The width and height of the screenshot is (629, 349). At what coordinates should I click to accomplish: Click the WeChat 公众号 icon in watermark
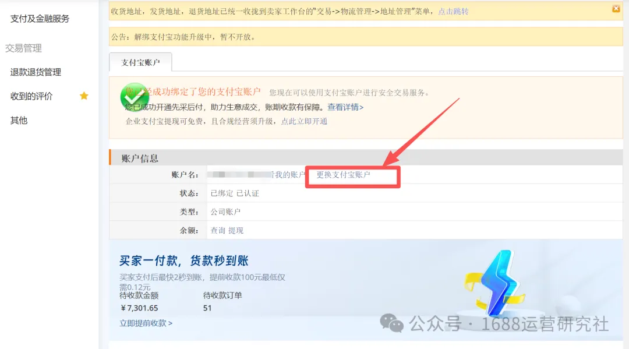(391, 323)
